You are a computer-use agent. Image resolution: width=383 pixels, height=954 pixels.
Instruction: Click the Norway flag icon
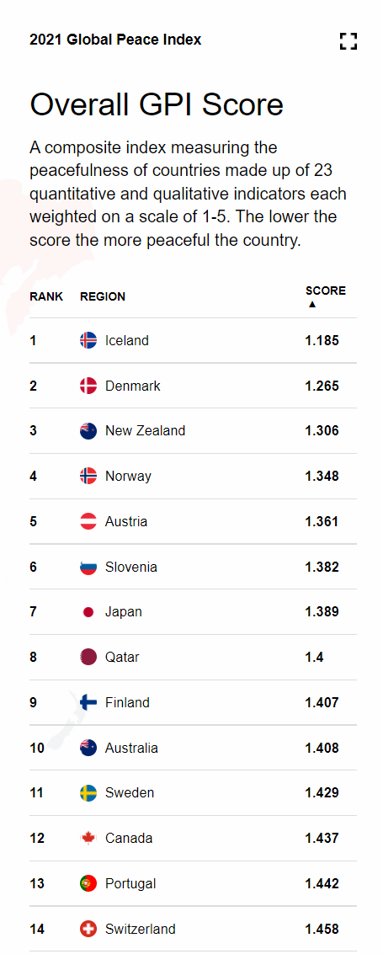[x=88, y=476]
